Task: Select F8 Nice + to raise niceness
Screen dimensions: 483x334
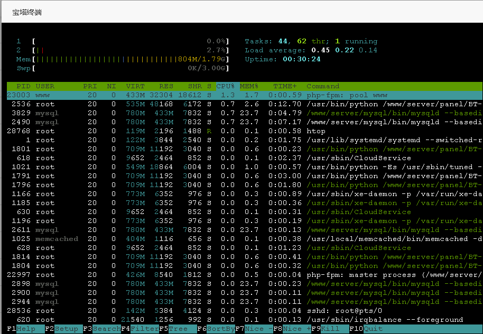Action: (292, 329)
